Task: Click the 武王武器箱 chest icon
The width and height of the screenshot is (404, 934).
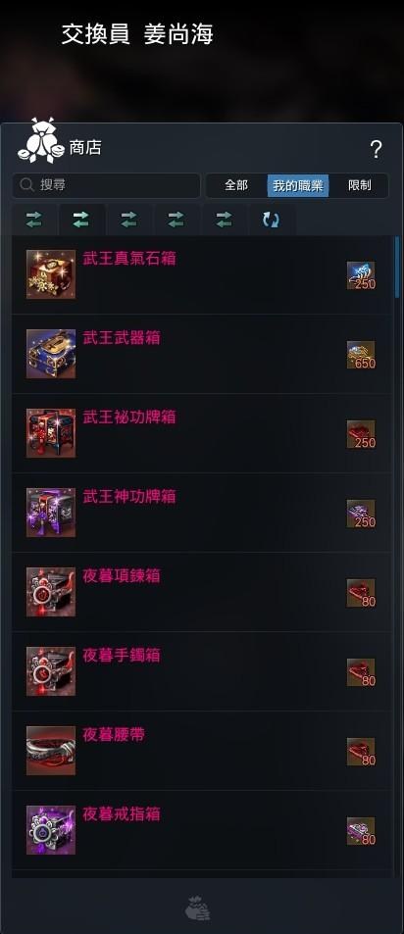Action: tap(51, 353)
